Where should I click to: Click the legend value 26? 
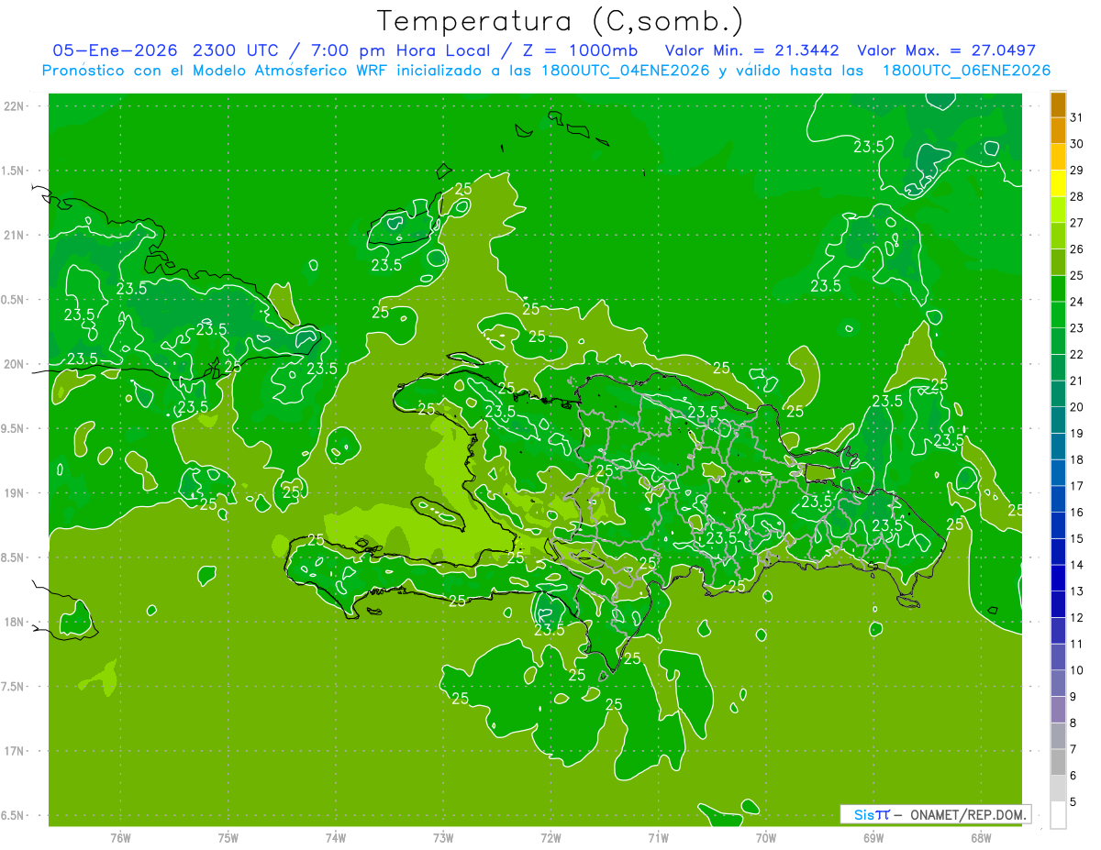pyautogui.click(x=1077, y=248)
